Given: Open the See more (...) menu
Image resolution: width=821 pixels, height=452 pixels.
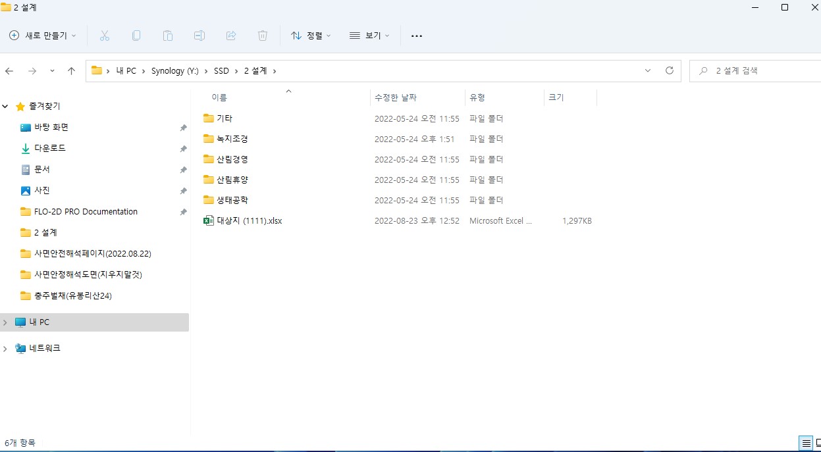Looking at the screenshot, I should 416,36.
